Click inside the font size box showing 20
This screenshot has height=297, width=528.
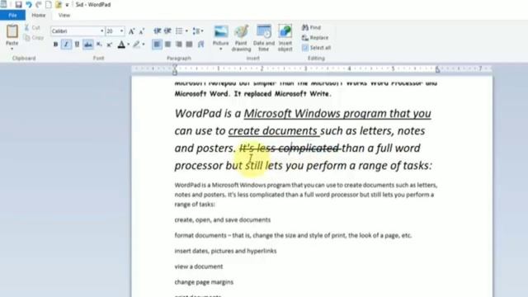[x=112, y=31]
